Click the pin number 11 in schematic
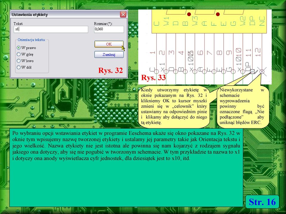This screenshot has width=286, height=214. (x=248, y=53)
